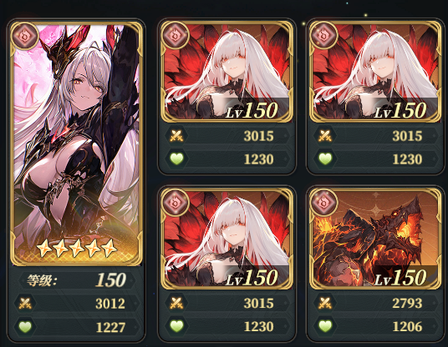Click the crossed swords attack icon under main card
This screenshot has width=448, height=347.
click(x=25, y=303)
